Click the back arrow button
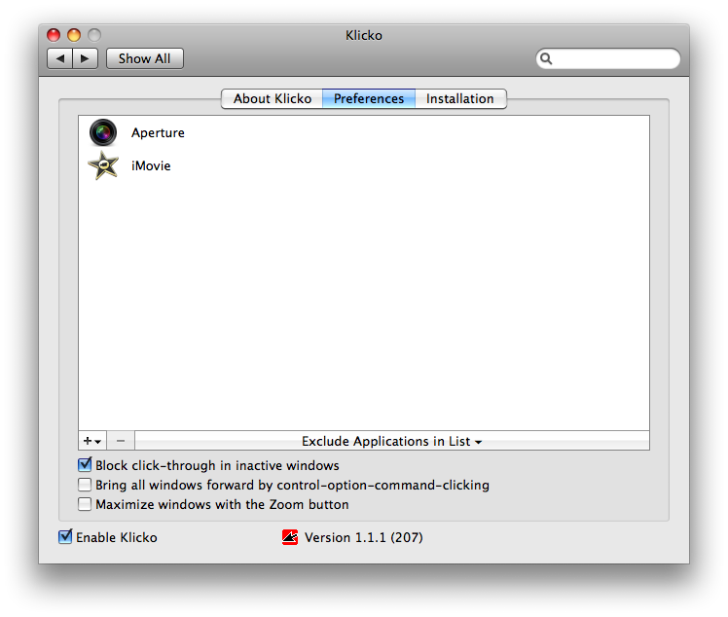728x617 pixels. 60,58
